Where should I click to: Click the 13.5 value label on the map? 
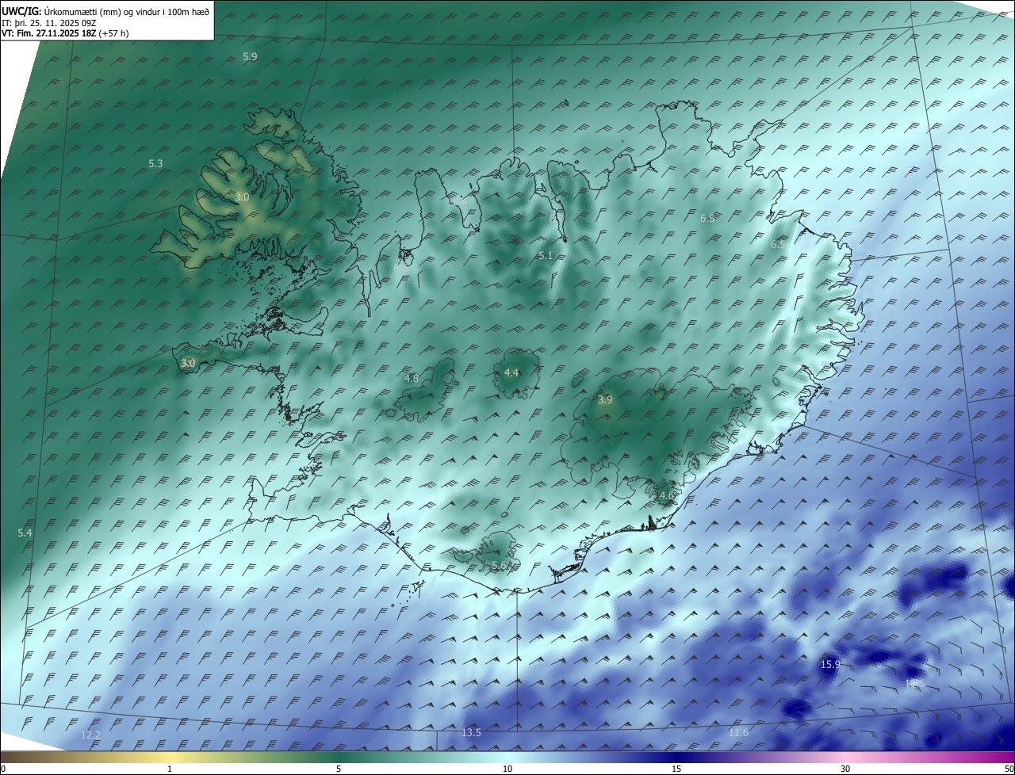pyautogui.click(x=471, y=733)
